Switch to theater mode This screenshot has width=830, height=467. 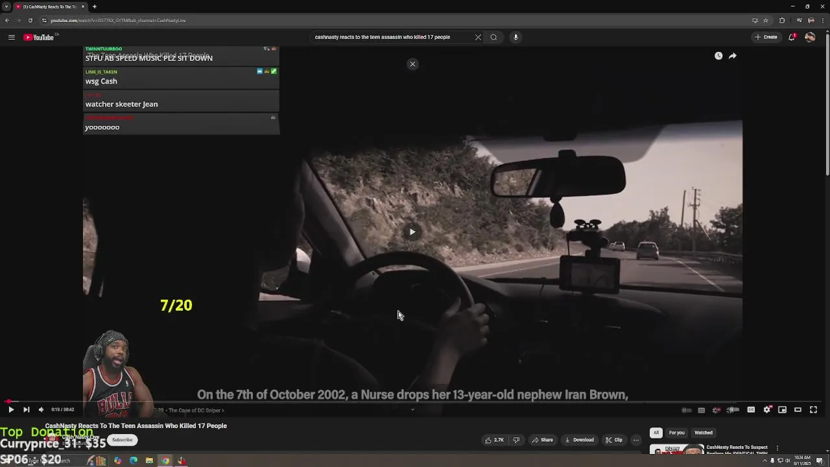point(798,409)
